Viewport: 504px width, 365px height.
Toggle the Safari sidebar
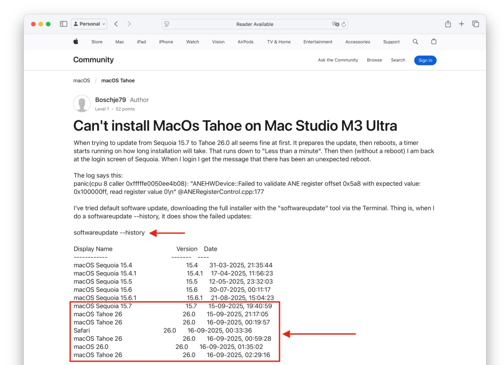[63, 24]
